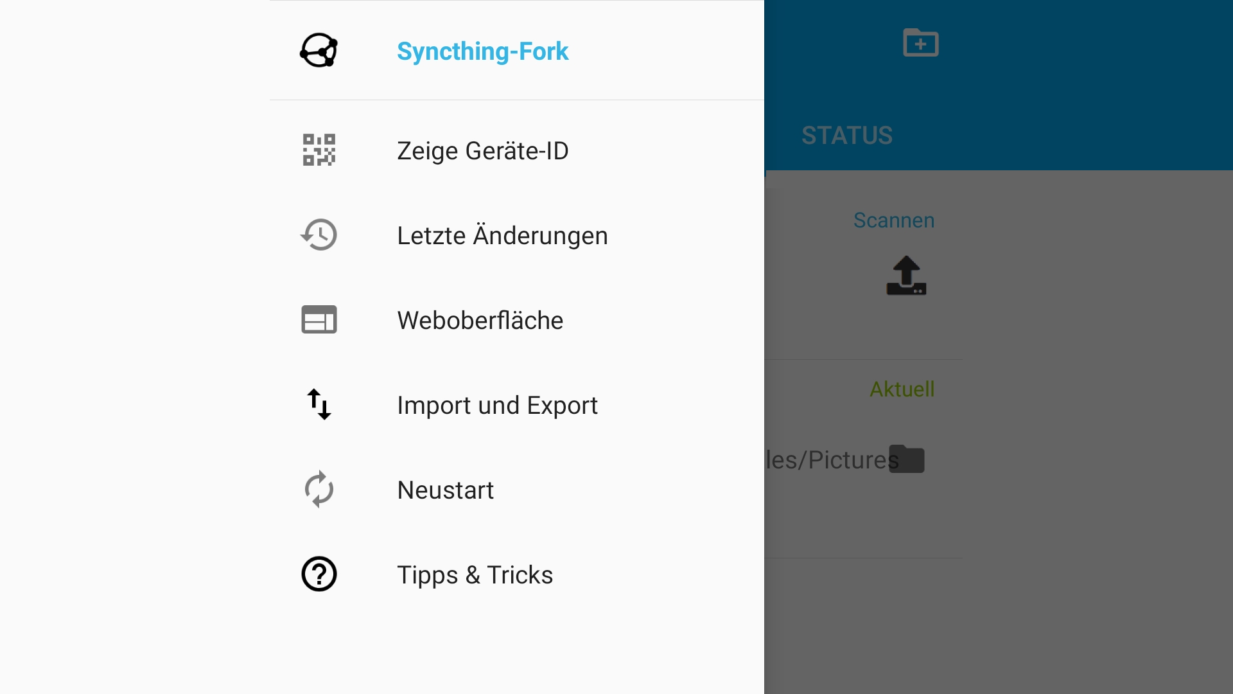Click the QR code icon
The height and width of the screenshot is (694, 1233).
[x=319, y=150]
